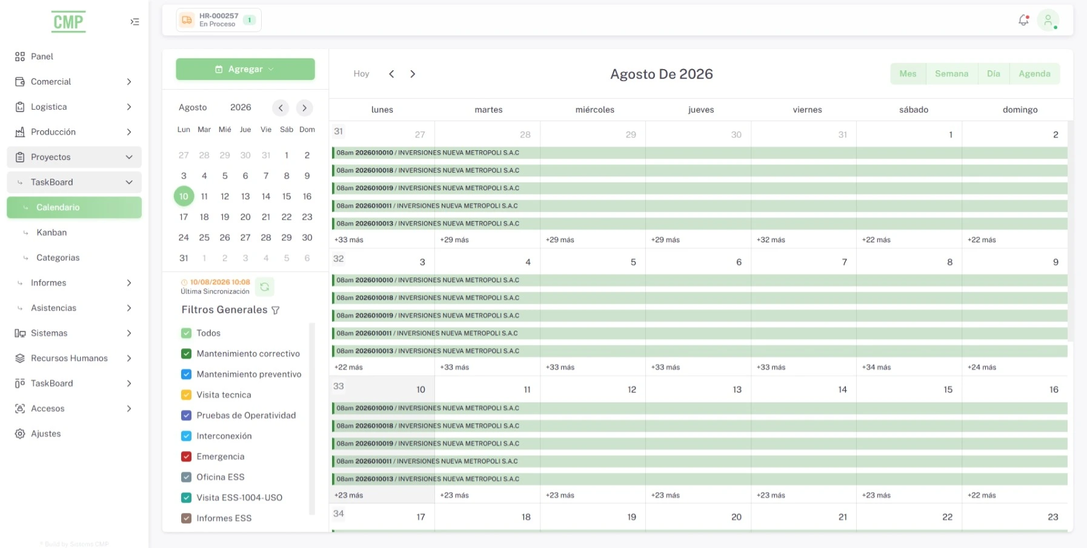Expand the Sistemas menu chevron
Viewport: 1087px width, 548px height.
pyautogui.click(x=129, y=333)
